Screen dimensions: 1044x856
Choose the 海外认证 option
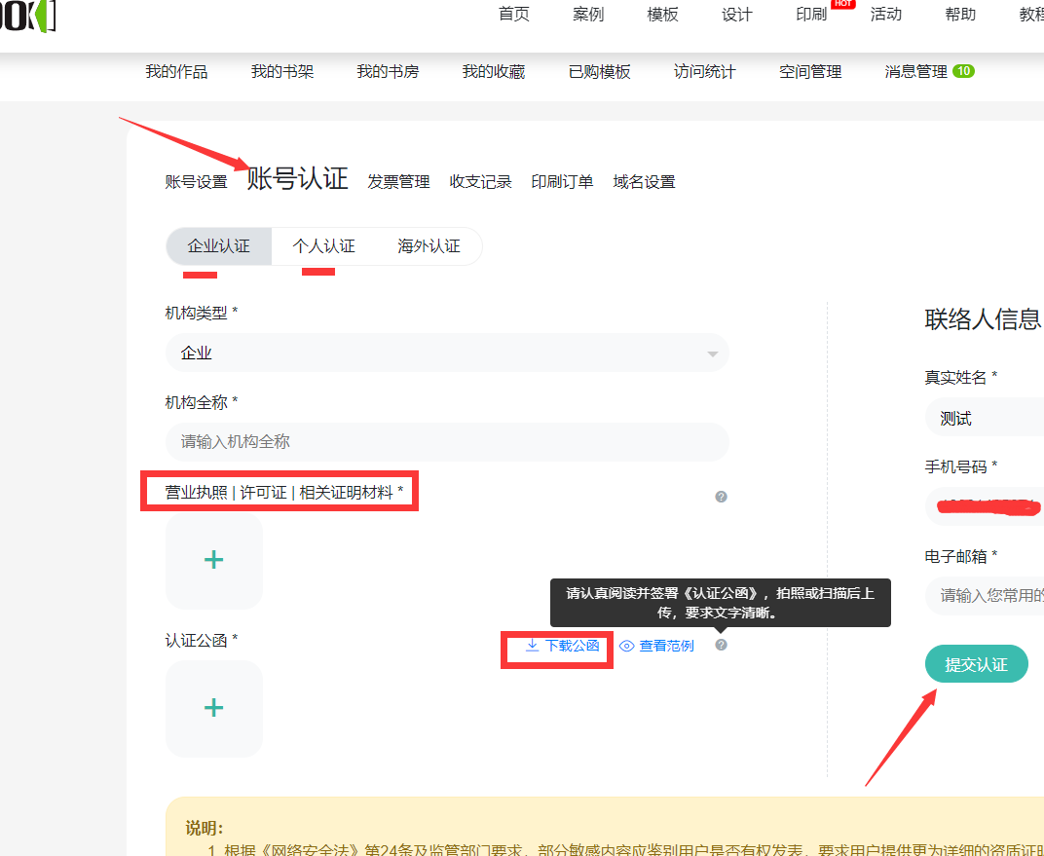pos(429,246)
